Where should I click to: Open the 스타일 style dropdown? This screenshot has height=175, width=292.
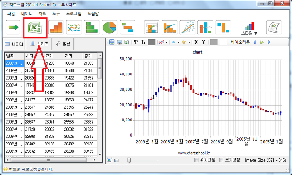pyautogui.click(x=249, y=28)
